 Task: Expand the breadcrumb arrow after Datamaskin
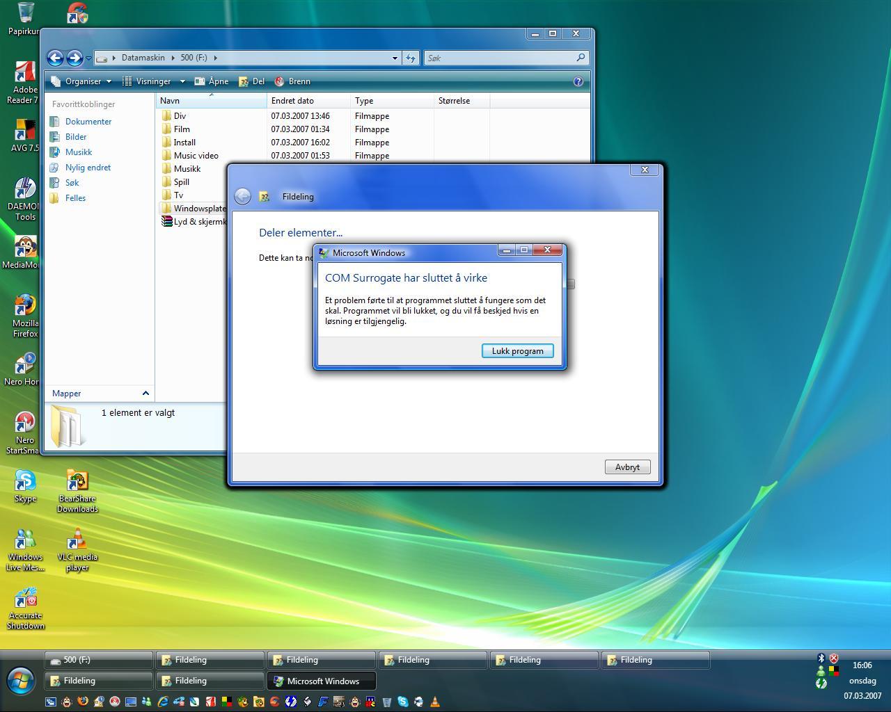tap(173, 58)
